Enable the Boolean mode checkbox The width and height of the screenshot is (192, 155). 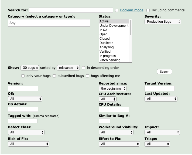[x=117, y=10]
